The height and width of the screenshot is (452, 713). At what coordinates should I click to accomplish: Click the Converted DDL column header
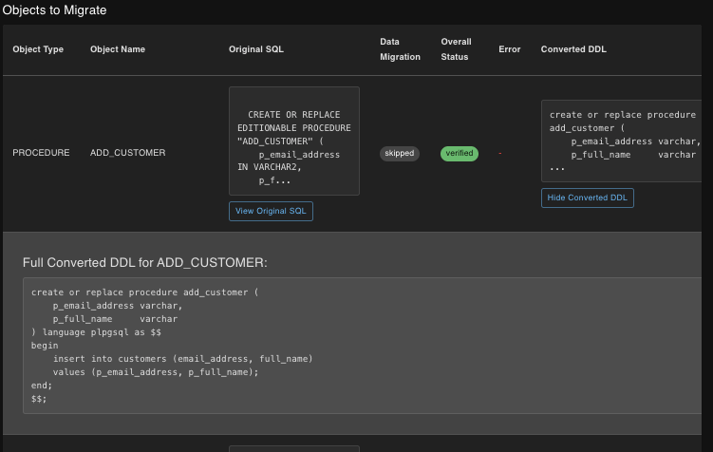573,49
